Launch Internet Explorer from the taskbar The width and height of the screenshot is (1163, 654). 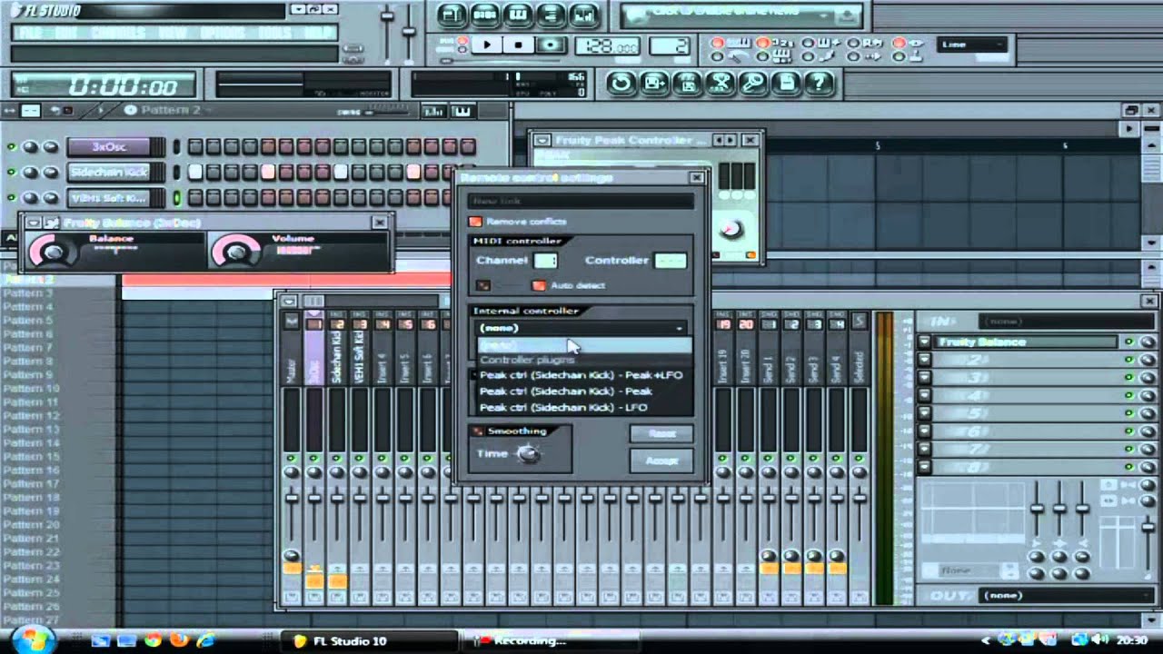click(x=205, y=640)
